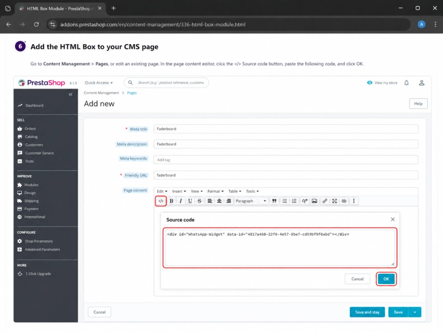Click the list icon beside the blockquote button

(284, 201)
